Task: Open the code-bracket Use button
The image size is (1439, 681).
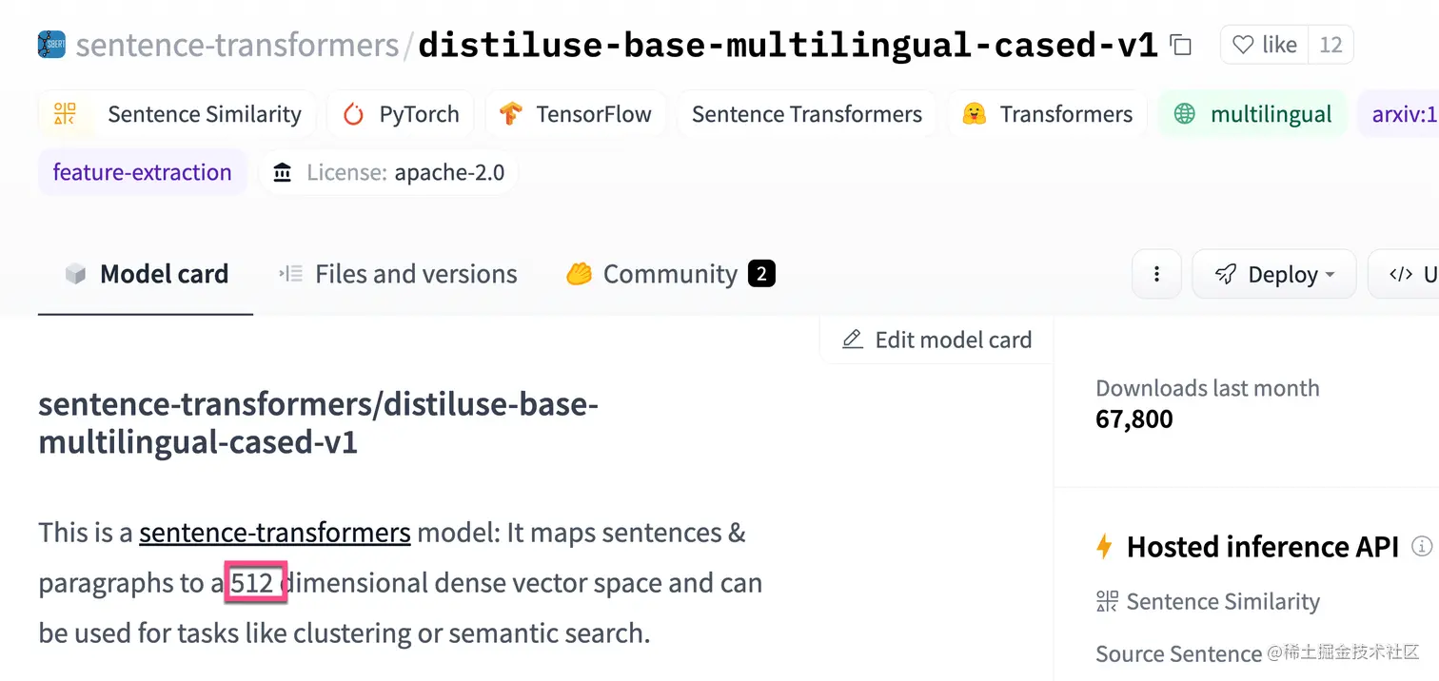Action: click(1404, 274)
